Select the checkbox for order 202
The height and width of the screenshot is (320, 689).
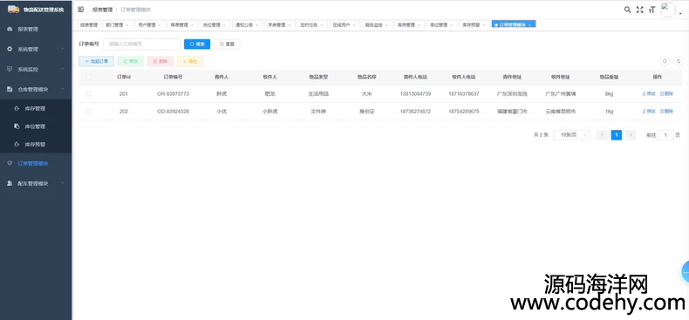pyautogui.click(x=89, y=112)
